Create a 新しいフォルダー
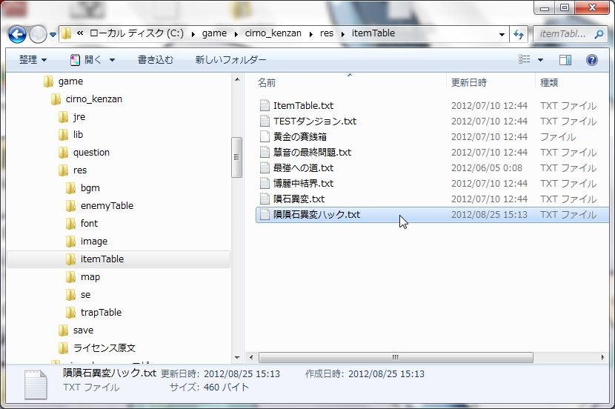Viewport: 615px width, 409px height. tap(230, 59)
